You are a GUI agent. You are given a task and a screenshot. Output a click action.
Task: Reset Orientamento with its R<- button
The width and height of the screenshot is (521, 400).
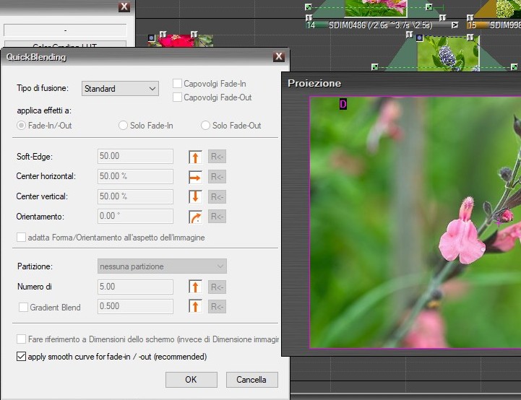pyautogui.click(x=217, y=216)
